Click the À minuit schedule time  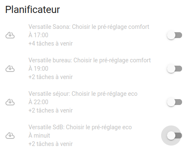pos(39,136)
